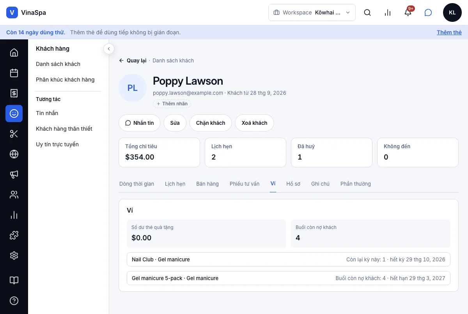
Task: Expand the Workspace Kōwhai dropdown
Action: click(x=312, y=12)
